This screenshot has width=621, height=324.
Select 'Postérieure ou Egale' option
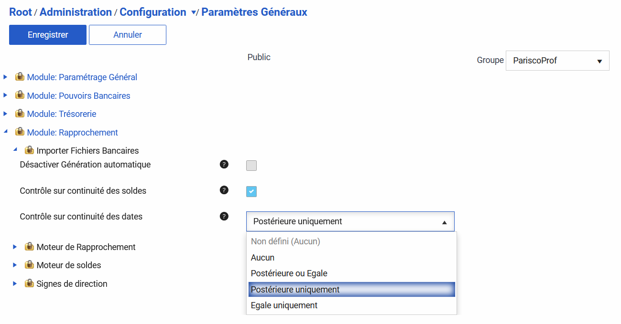point(289,273)
